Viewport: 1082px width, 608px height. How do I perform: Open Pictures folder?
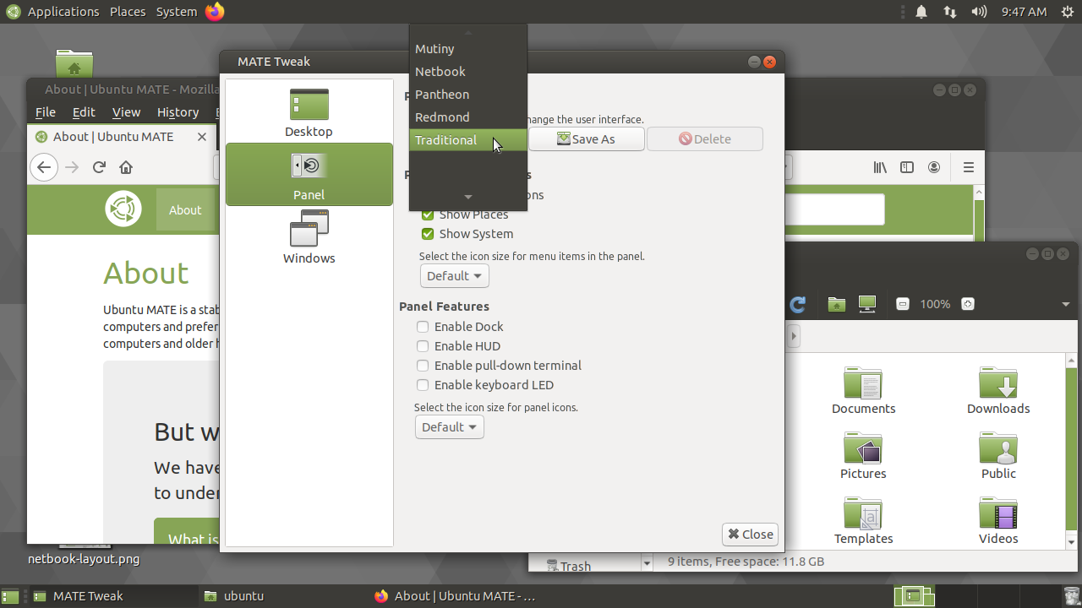pos(863,456)
